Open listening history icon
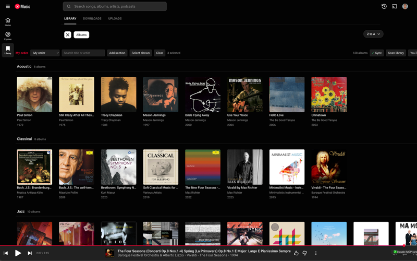Viewport: 417px width, 261px height. [x=384, y=6]
